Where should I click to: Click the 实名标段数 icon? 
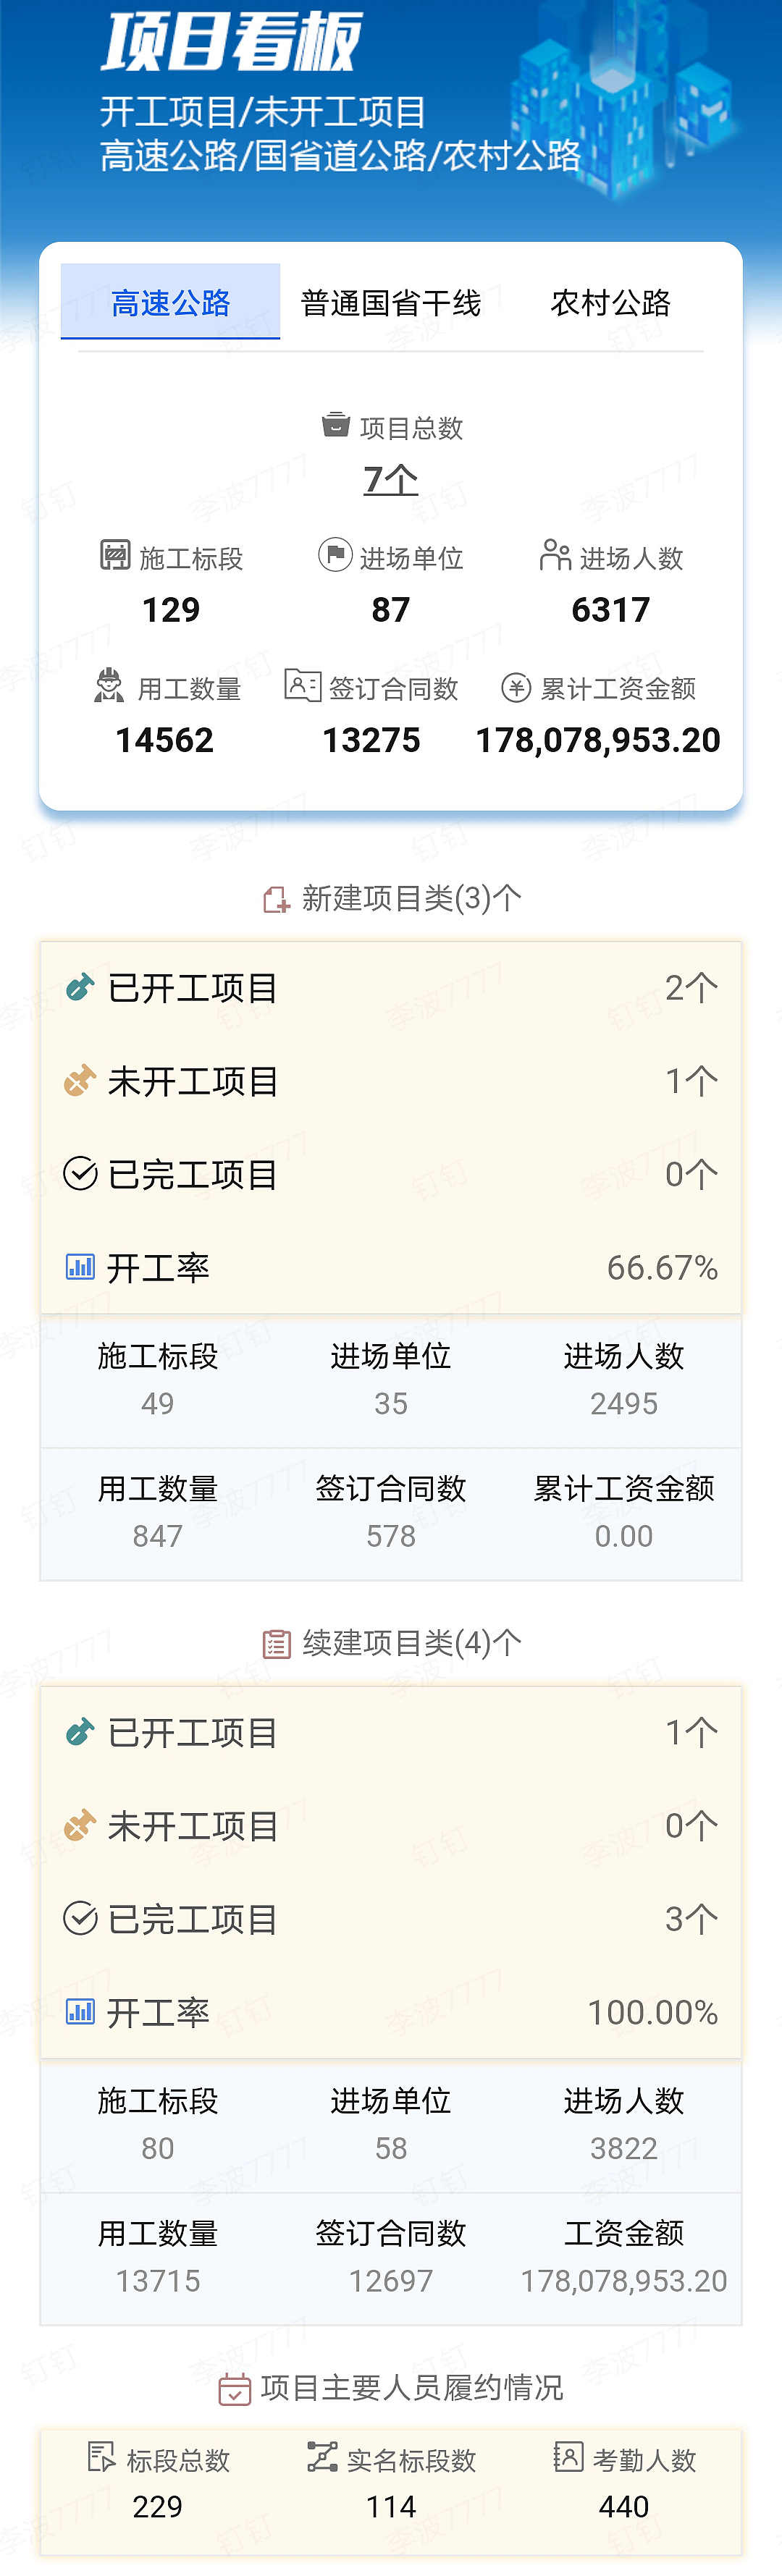(x=322, y=2456)
